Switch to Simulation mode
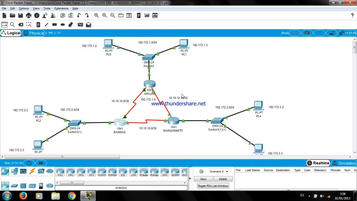This screenshot has width=357, height=201. tap(344, 163)
